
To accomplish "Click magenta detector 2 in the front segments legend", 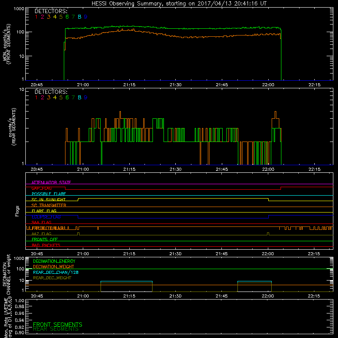I will pos(43,17).
